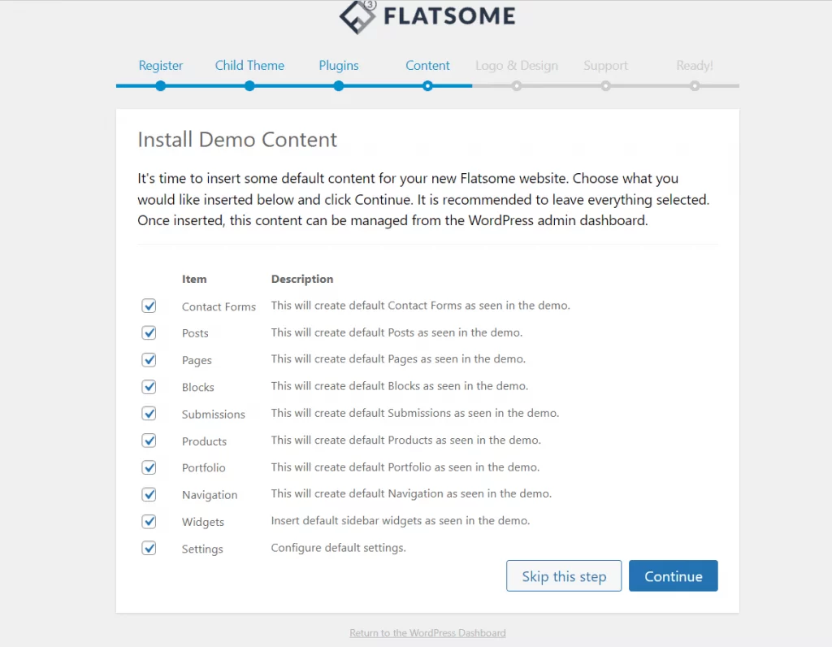Click the Ready! step circle indicator
The height and width of the screenshot is (647, 832).
click(695, 85)
